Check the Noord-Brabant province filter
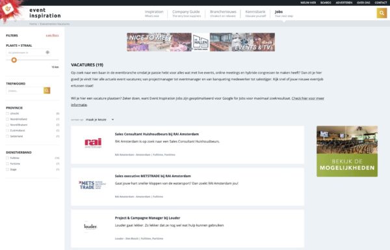The width and height of the screenshot is (390, 250). (x=7, y=125)
